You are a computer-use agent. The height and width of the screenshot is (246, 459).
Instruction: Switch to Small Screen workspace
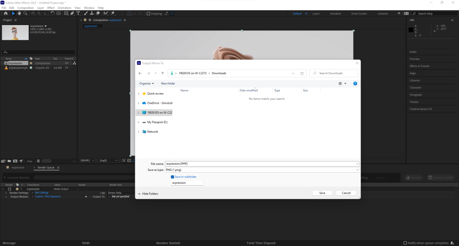click(359, 13)
